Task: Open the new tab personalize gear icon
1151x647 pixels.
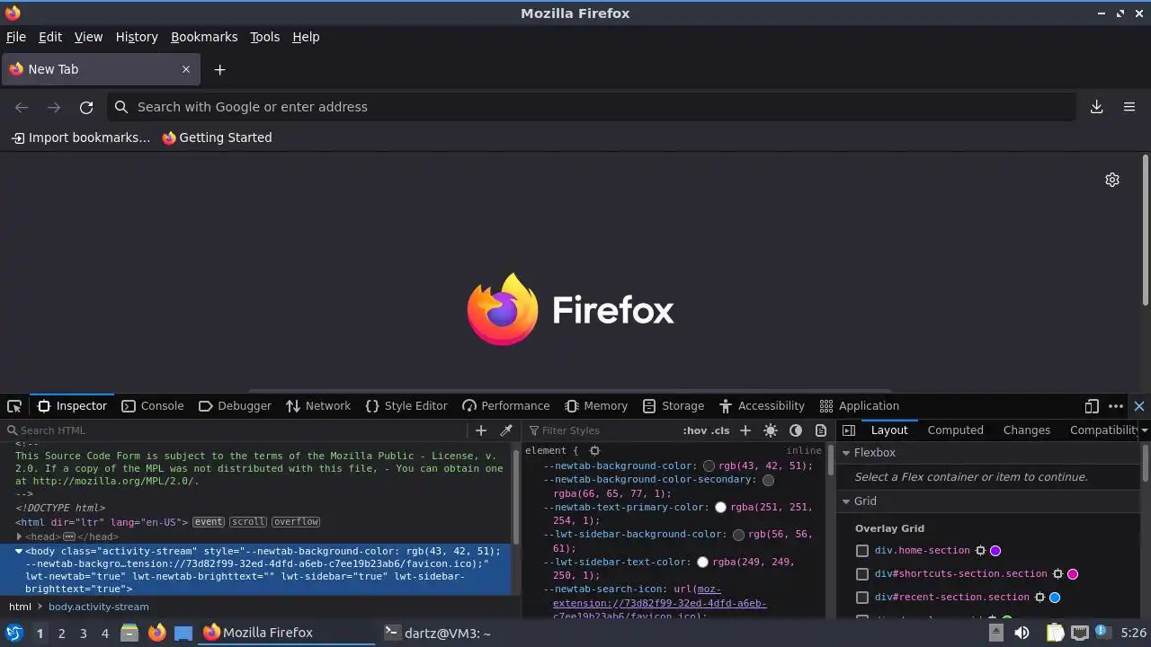Action: 1112,180
